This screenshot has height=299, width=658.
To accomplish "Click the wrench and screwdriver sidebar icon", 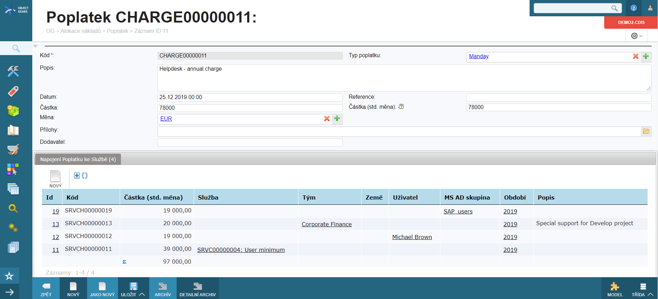I will (x=13, y=72).
